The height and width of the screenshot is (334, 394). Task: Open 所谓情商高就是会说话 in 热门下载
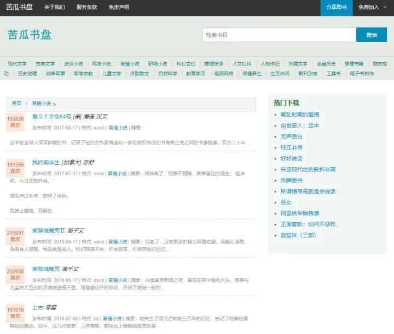click(308, 192)
